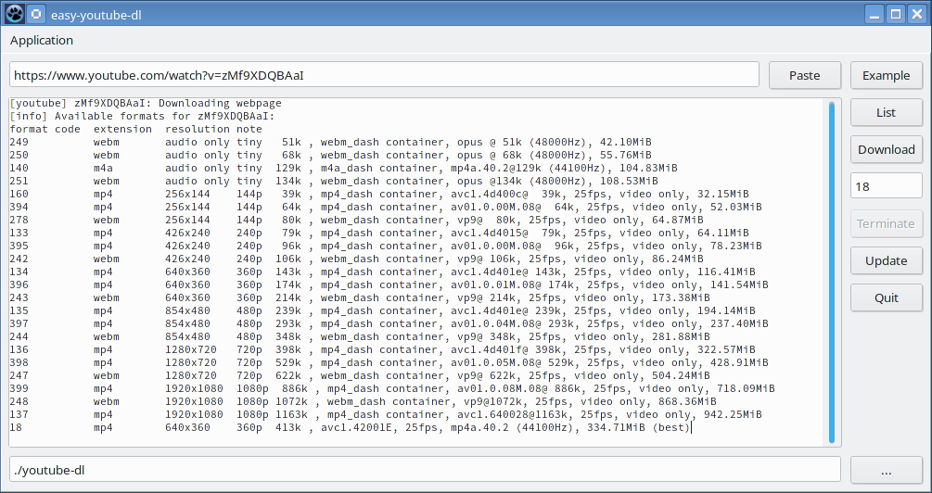Viewport: 932px width, 493px height.
Task: Click the format code field containing 18
Action: (886, 186)
